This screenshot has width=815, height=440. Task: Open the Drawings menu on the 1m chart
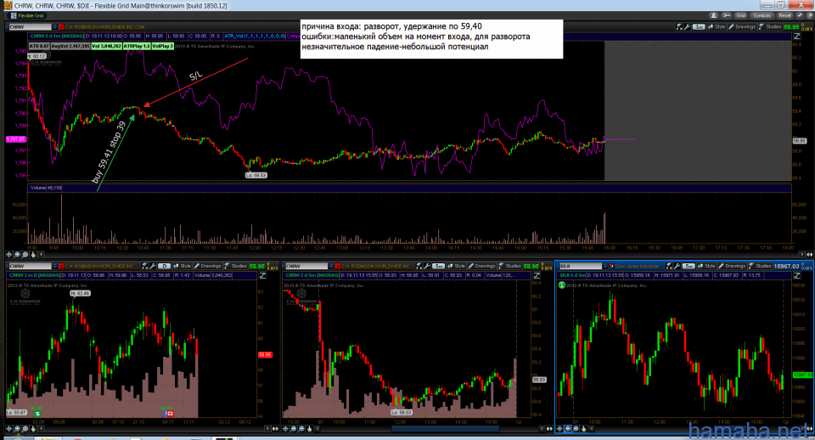click(742, 26)
